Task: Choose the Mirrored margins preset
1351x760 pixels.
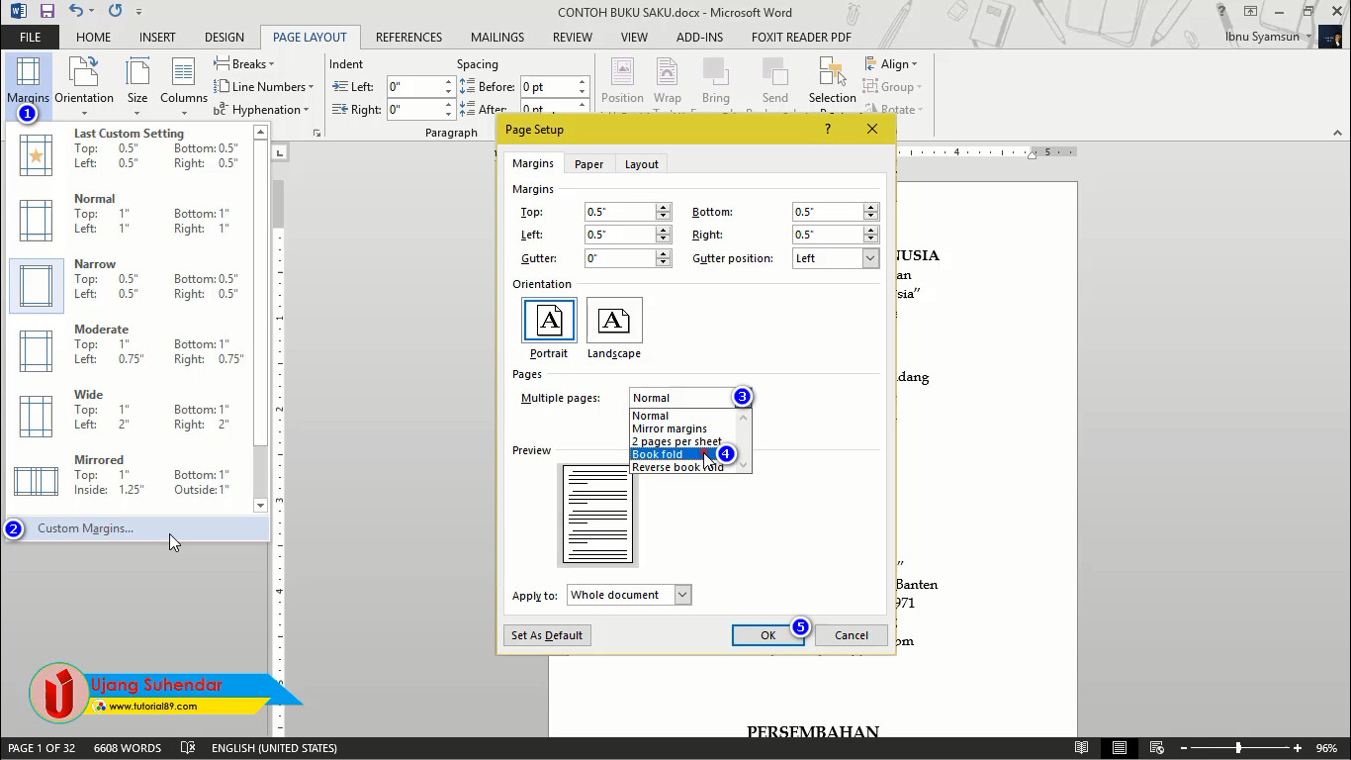Action: [131, 481]
